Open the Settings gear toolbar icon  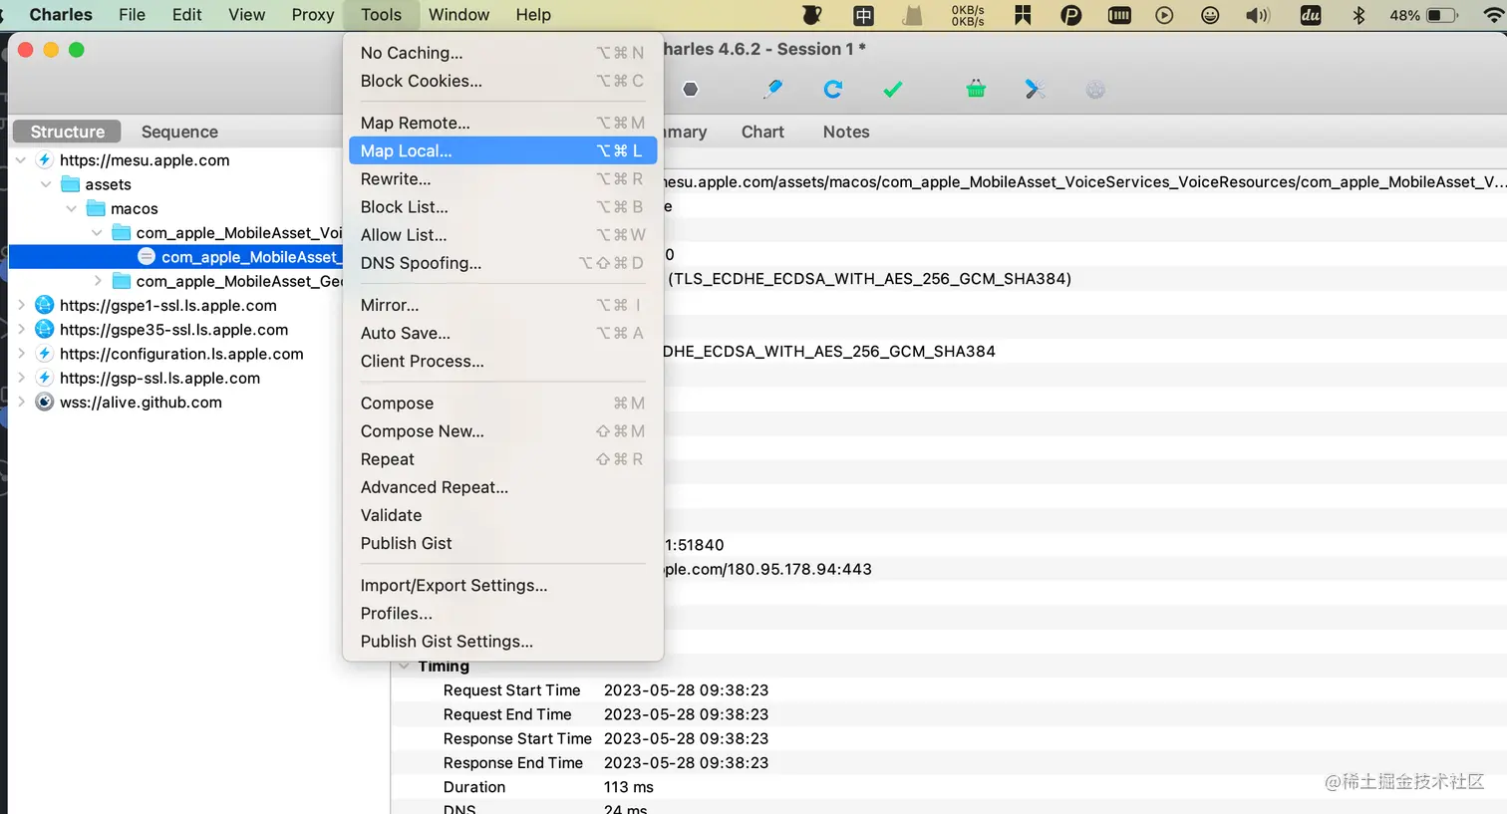1095,90
